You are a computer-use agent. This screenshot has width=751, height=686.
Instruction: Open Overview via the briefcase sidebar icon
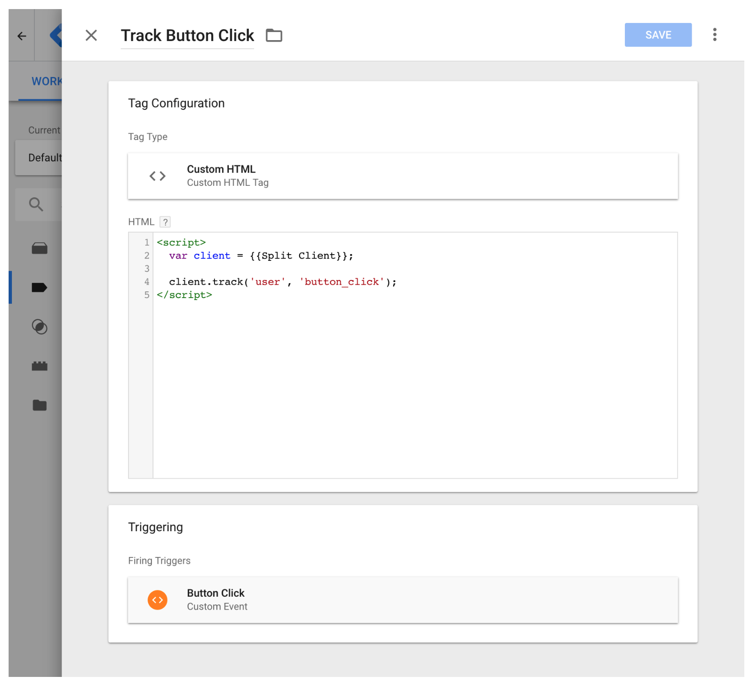coord(40,248)
